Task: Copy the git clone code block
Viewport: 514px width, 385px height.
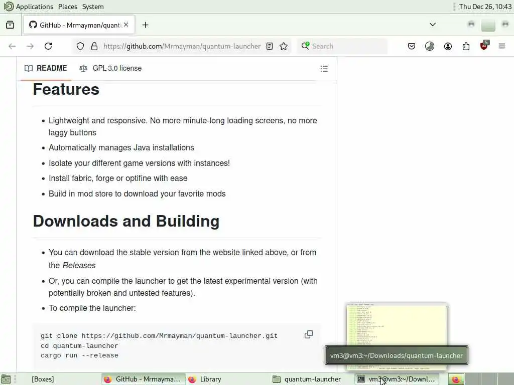Action: coord(309,334)
